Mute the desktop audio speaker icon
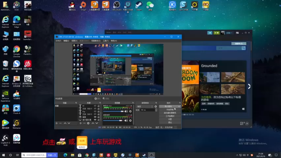The width and height of the screenshot is (281, 158). point(126,120)
